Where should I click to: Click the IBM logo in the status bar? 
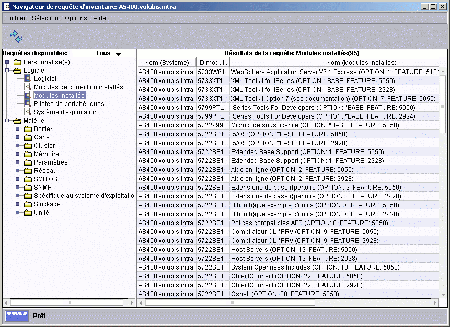coord(17,316)
